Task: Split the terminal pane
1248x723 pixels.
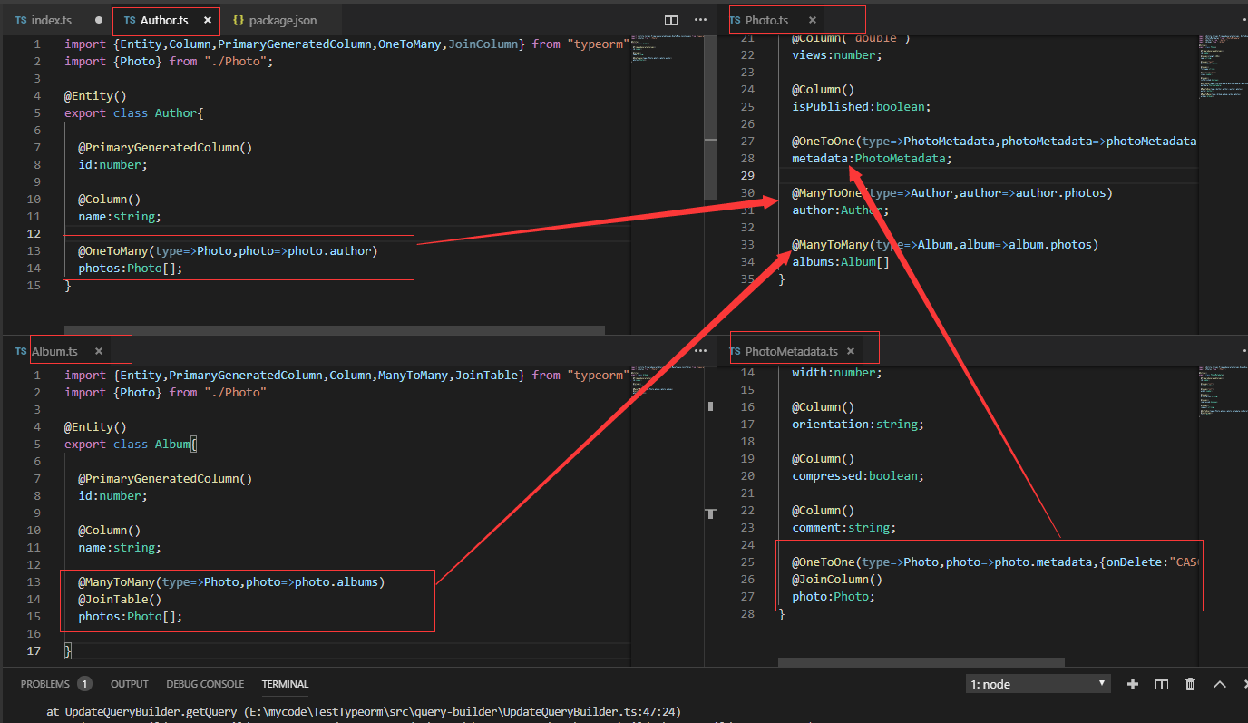Action: click(x=1162, y=684)
